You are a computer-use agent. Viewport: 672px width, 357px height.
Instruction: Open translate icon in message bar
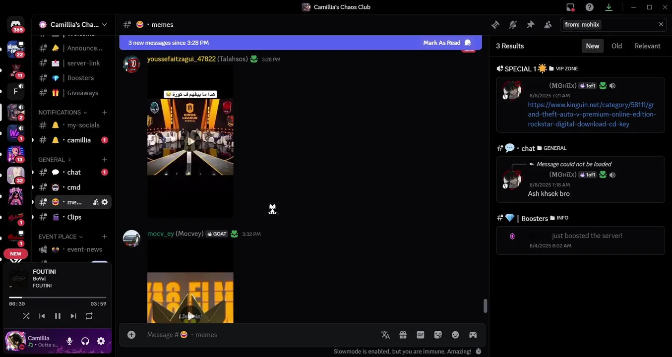(x=385, y=335)
